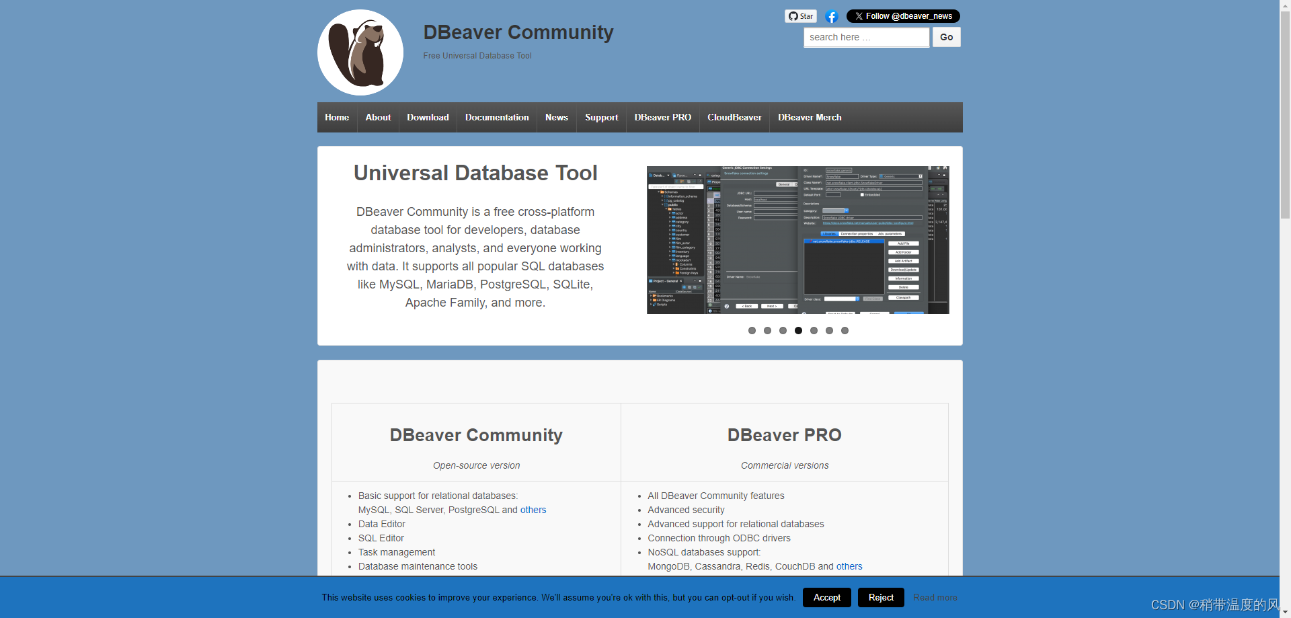Click the 'search here' input field
The image size is (1291, 618).
[866, 37]
